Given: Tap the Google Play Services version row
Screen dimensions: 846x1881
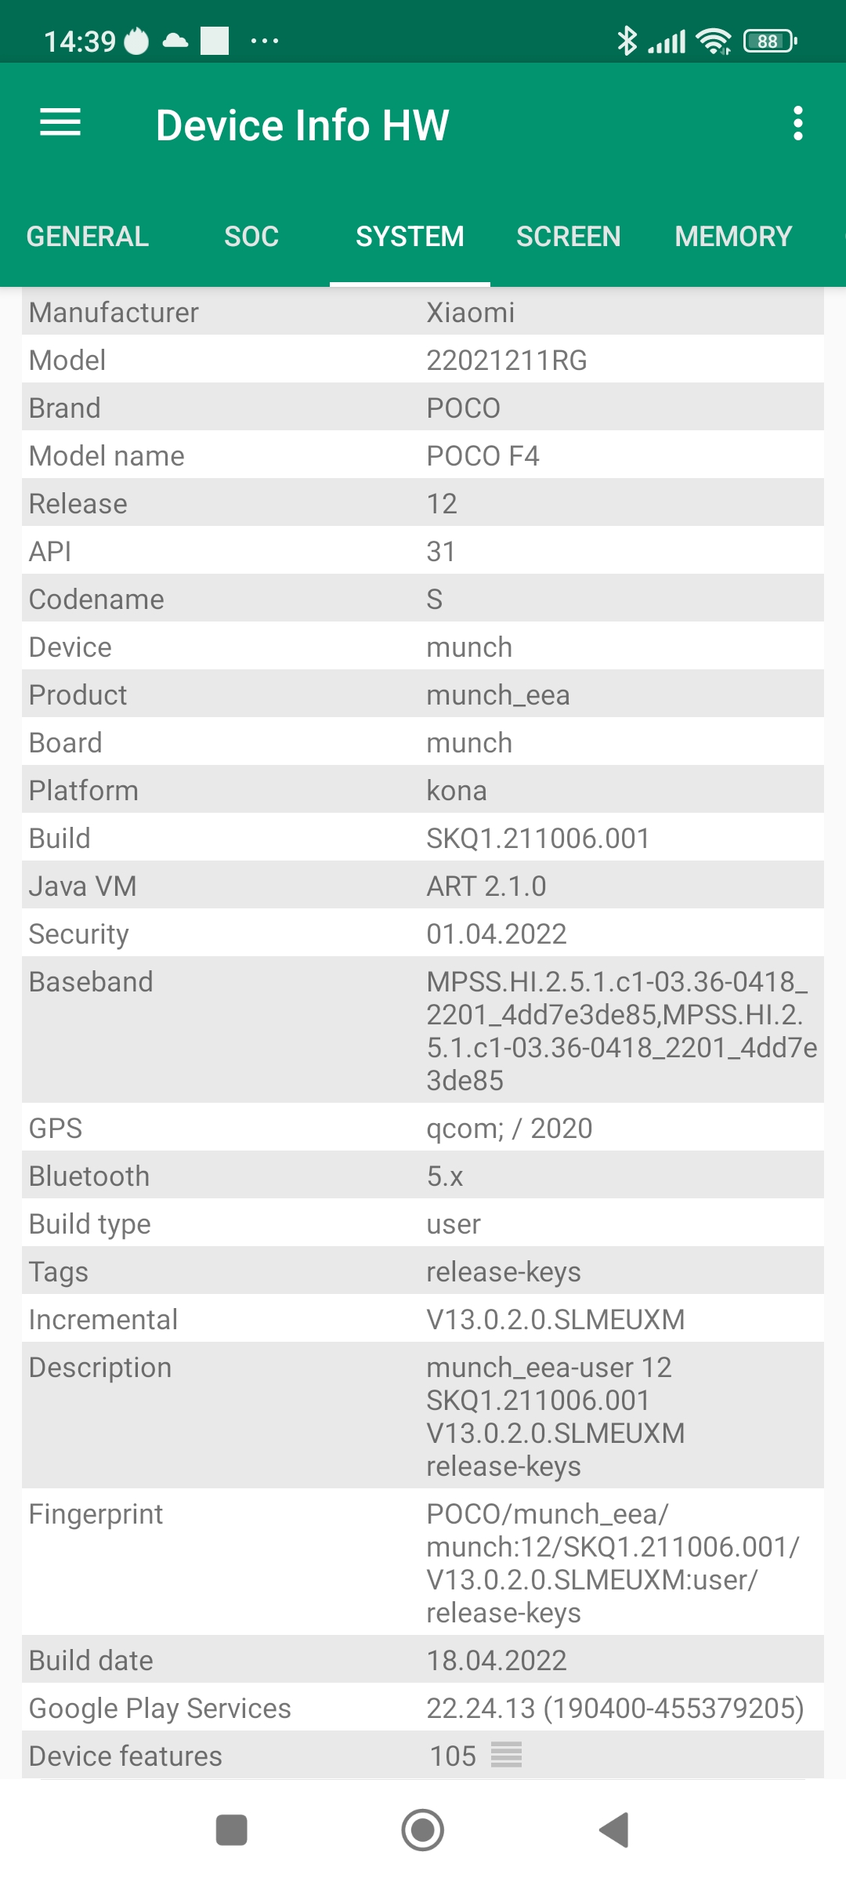Looking at the screenshot, I should (423, 1708).
